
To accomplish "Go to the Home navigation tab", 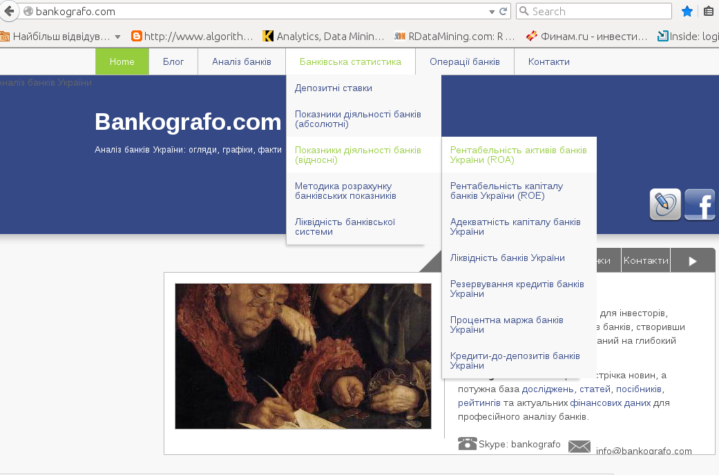I will tap(122, 61).
